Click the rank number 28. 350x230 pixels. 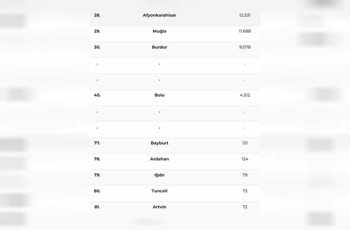click(97, 15)
